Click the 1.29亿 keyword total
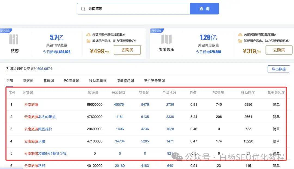Screen dimensions: 294x169 point(208,37)
